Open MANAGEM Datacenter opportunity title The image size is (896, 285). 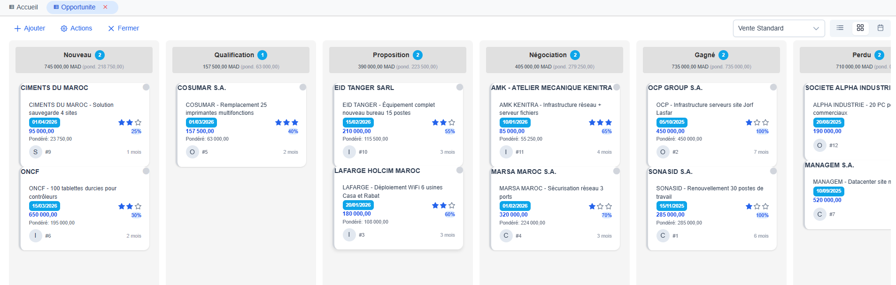(x=852, y=182)
